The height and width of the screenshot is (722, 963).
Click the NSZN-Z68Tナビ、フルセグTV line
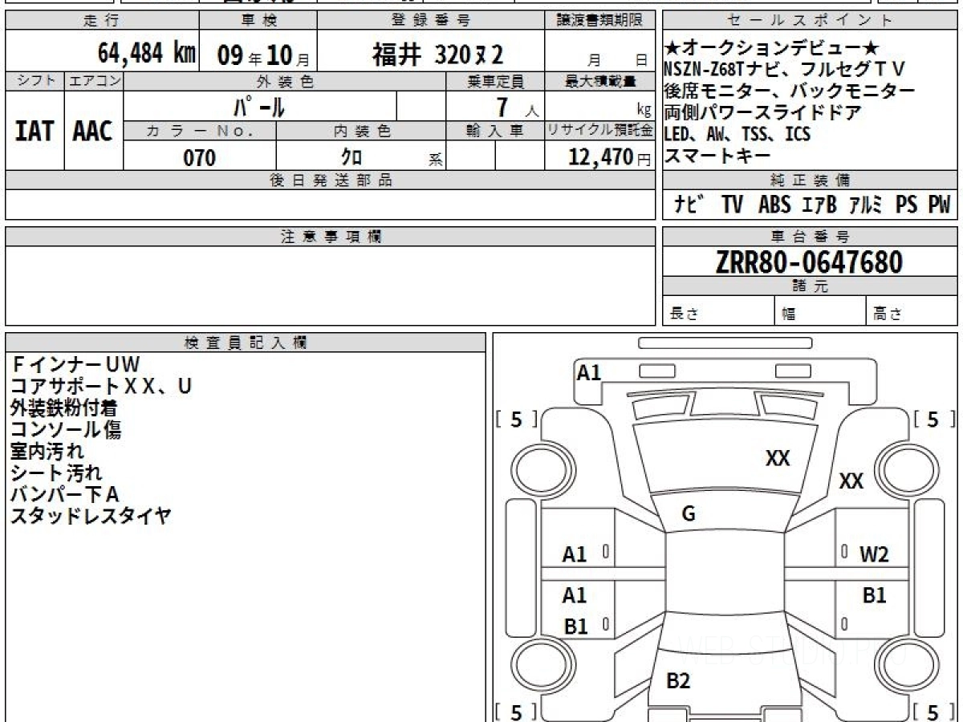785,71
